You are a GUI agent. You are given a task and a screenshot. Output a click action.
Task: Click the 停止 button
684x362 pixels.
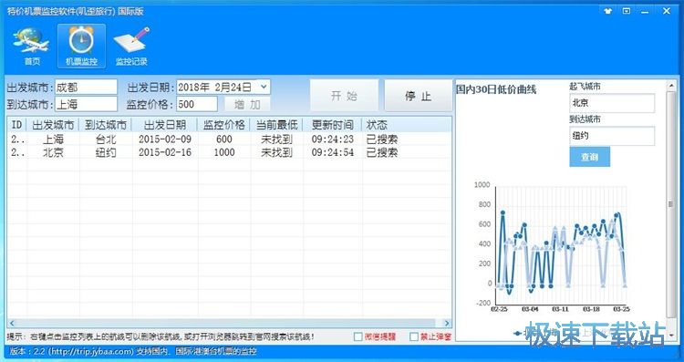point(418,96)
